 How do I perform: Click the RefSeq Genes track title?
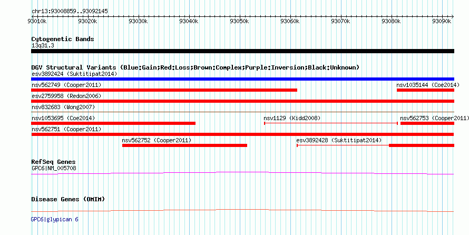pyautogui.click(x=53, y=162)
